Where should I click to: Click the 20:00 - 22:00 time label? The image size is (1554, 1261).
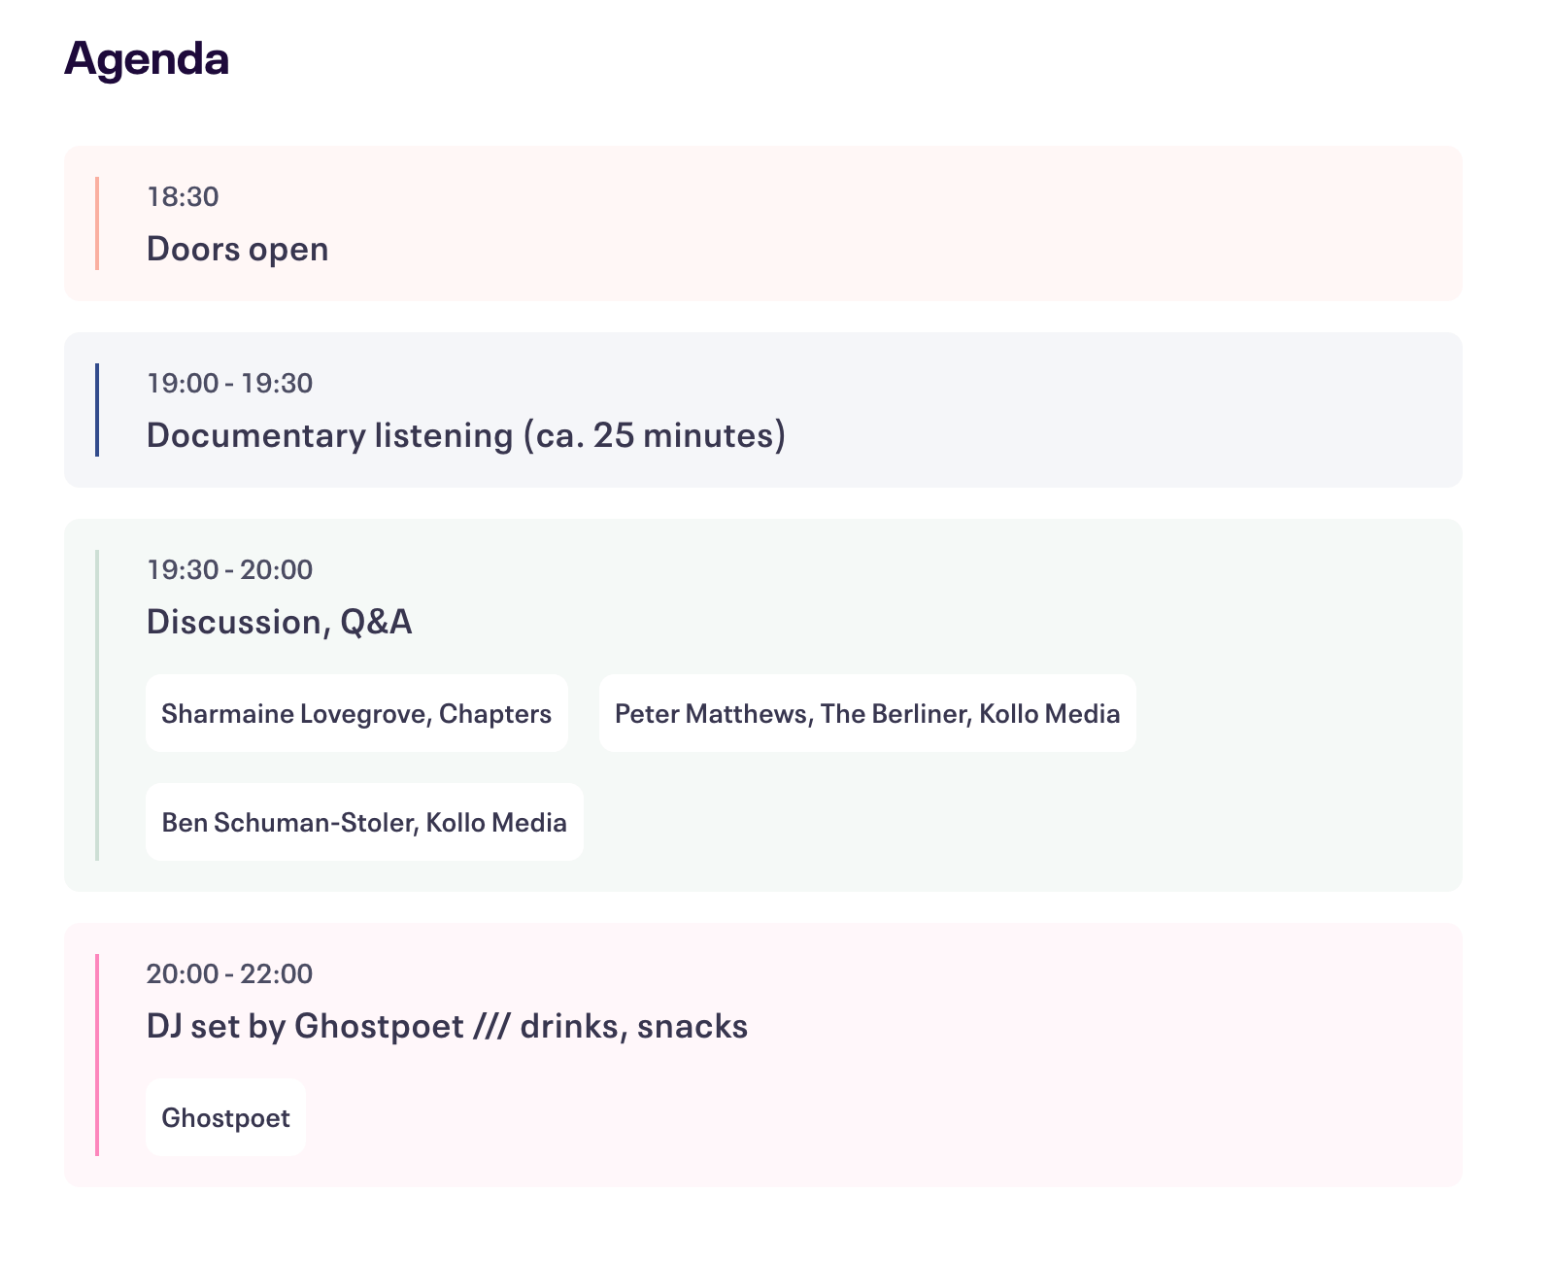pos(229,973)
